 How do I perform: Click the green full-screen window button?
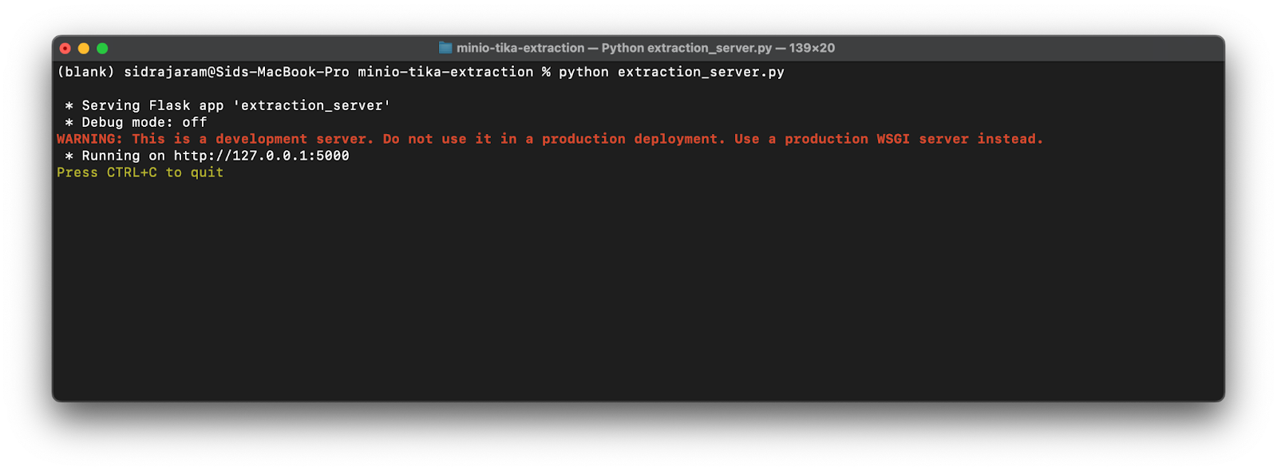tap(102, 49)
